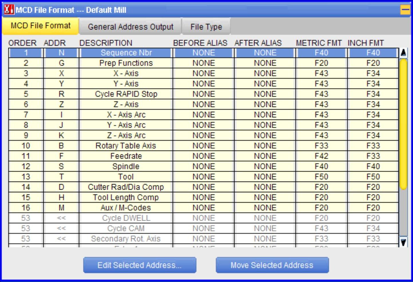Click address letter M in the Aux / M-Codes row
The width and height of the screenshot is (413, 282).
pyautogui.click(x=61, y=208)
